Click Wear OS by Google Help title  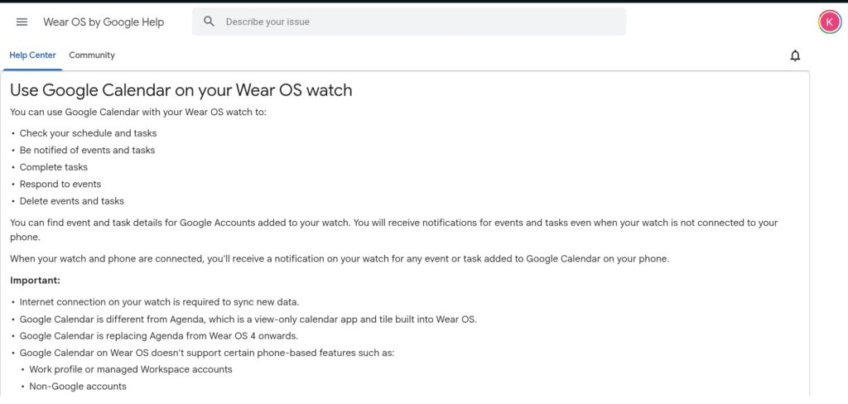(104, 22)
